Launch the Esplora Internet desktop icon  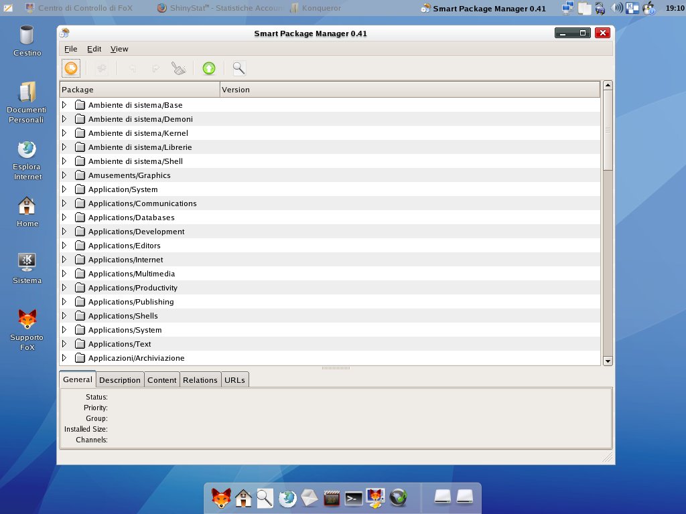click(27, 161)
